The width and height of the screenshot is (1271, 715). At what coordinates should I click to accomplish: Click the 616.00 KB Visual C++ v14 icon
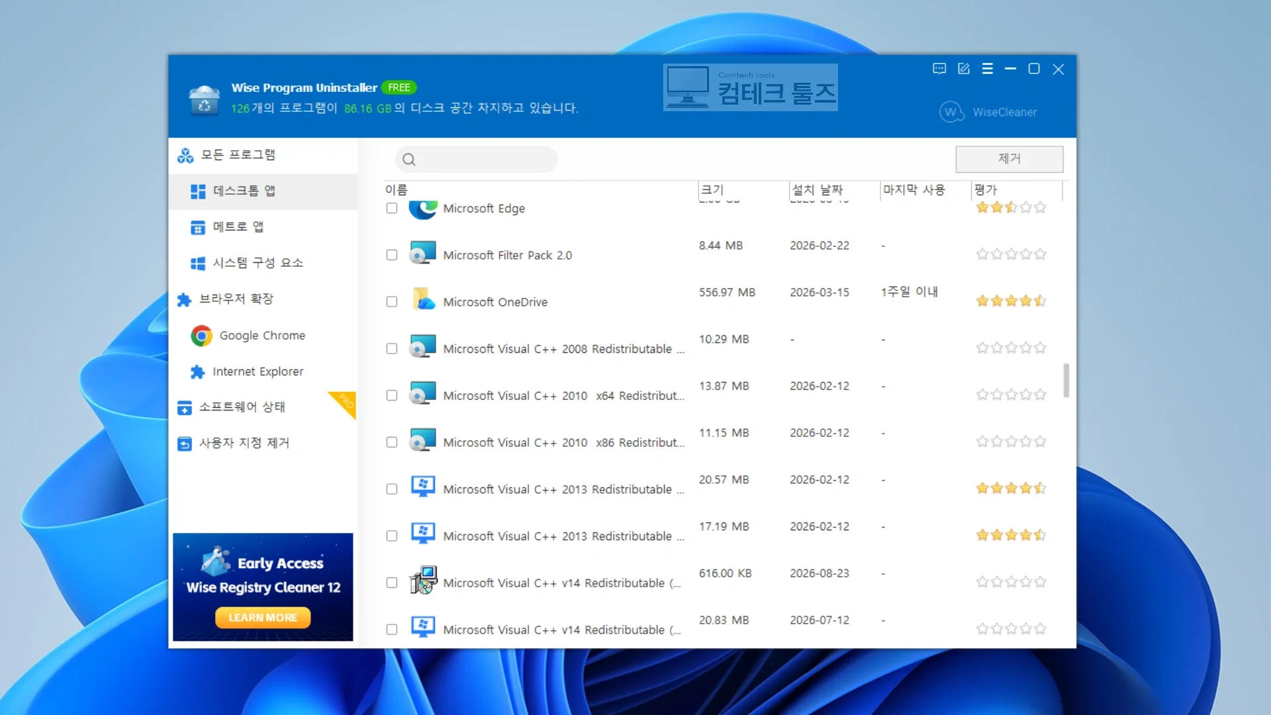click(423, 581)
